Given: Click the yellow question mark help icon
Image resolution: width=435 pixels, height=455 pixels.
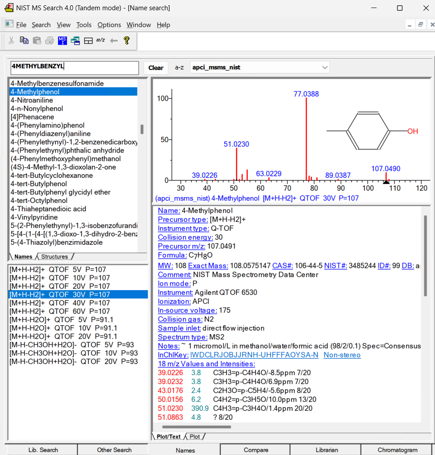Looking at the screenshot, I should pos(127,41).
